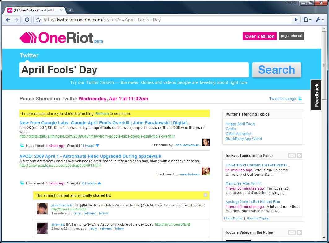Open tinyurl link in jnnathan's tweet
Viewport: 329px width, 243px height.
coord(172,224)
